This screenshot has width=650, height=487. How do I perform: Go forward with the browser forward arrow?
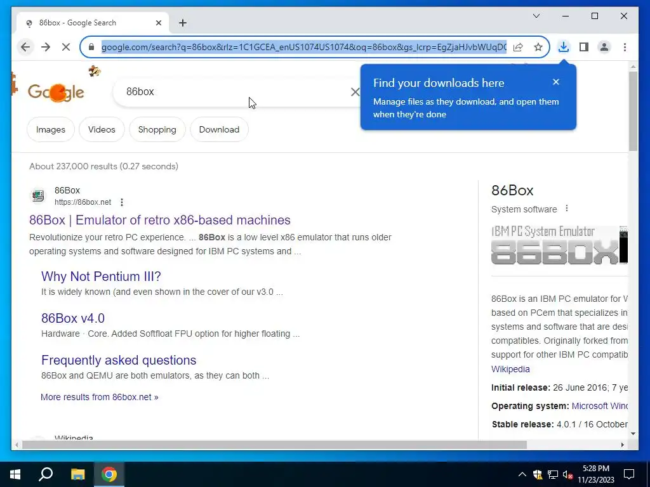click(x=46, y=47)
